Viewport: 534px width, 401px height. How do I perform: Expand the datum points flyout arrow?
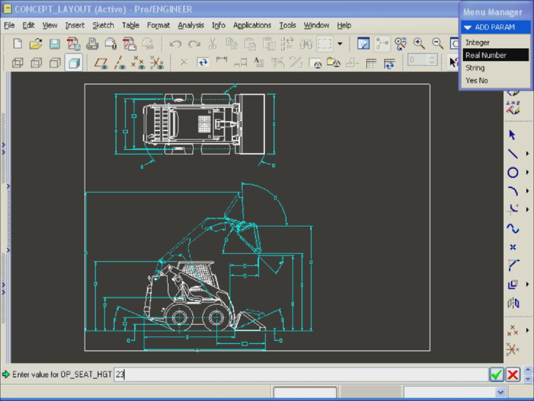click(x=527, y=330)
